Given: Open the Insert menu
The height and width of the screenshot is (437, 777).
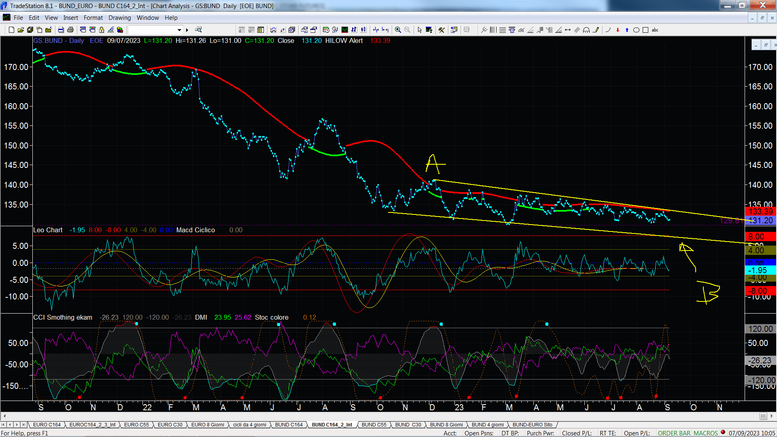Looking at the screenshot, I should (70, 18).
